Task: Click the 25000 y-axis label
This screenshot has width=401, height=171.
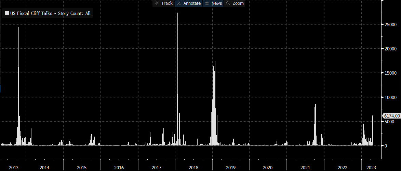Action: coord(390,25)
